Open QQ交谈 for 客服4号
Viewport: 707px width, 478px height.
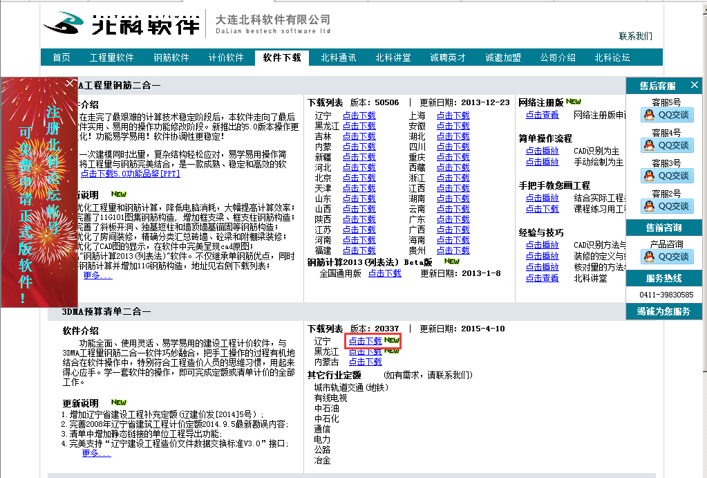click(x=667, y=145)
